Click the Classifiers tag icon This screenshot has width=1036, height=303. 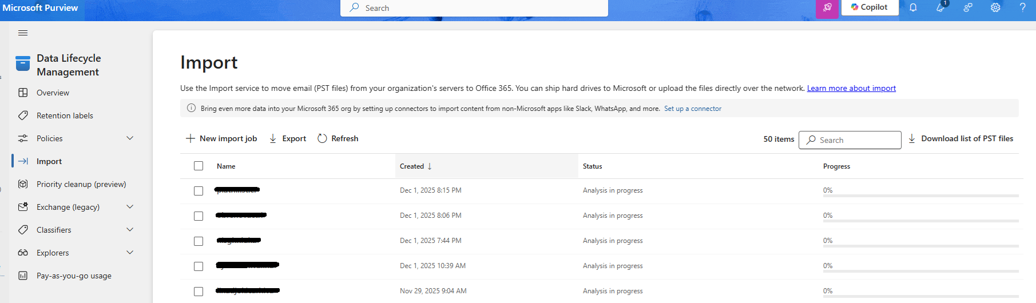click(x=23, y=230)
